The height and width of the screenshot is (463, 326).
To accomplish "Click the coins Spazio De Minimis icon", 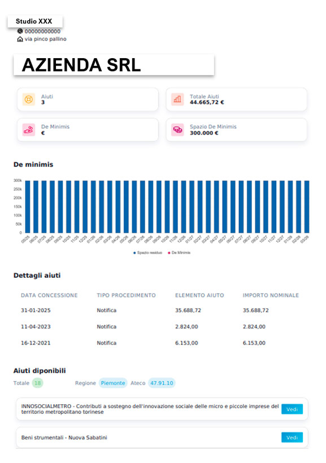I will [x=177, y=130].
